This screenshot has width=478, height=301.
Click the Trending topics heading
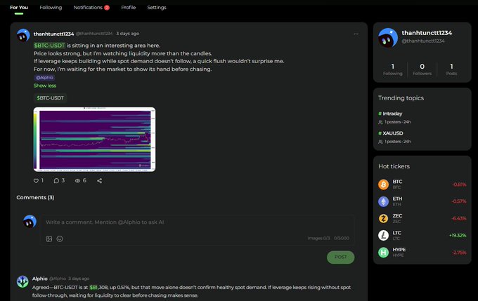pos(401,98)
